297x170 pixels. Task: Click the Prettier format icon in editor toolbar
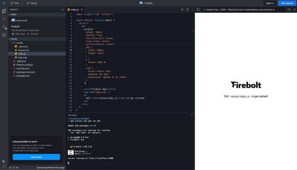tap(182, 9)
